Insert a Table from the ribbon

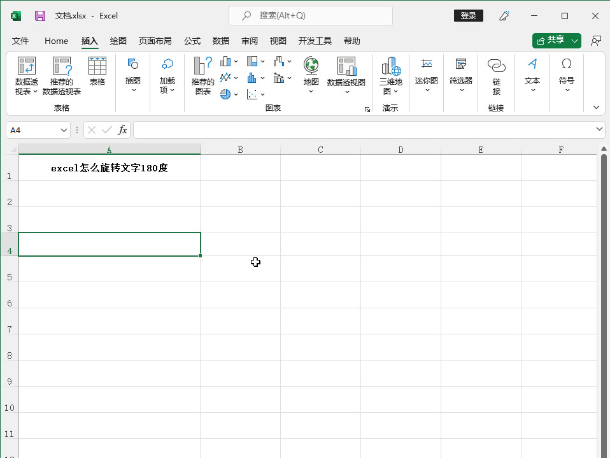[97, 71]
